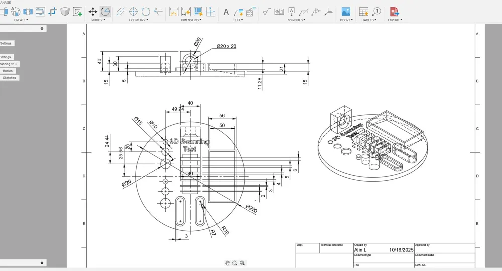The height and width of the screenshot is (271, 502).
Task: Collapse the bottom-left panel with minus button
Action: click(42, 263)
